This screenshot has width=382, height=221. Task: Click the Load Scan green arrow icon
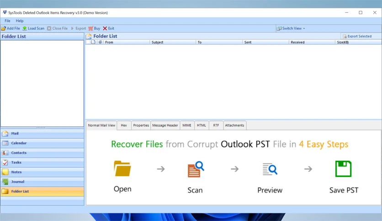(x=25, y=28)
